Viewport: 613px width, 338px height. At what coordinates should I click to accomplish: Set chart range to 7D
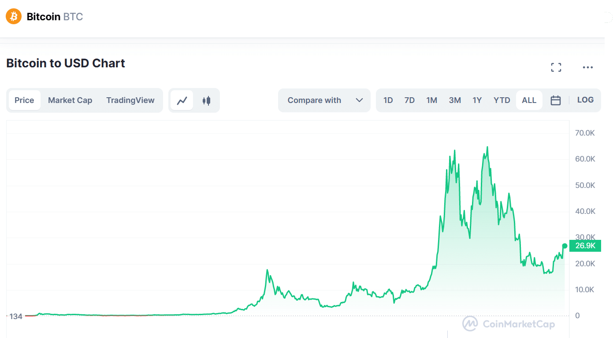point(409,100)
